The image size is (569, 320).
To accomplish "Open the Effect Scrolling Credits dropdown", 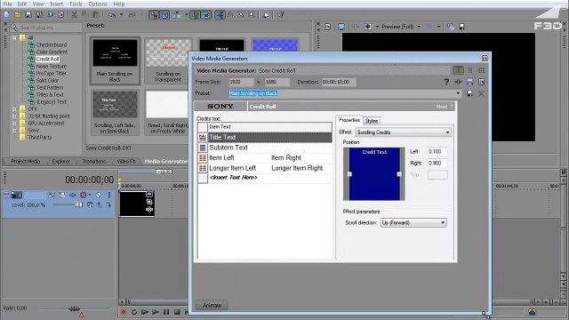I will pyautogui.click(x=447, y=132).
